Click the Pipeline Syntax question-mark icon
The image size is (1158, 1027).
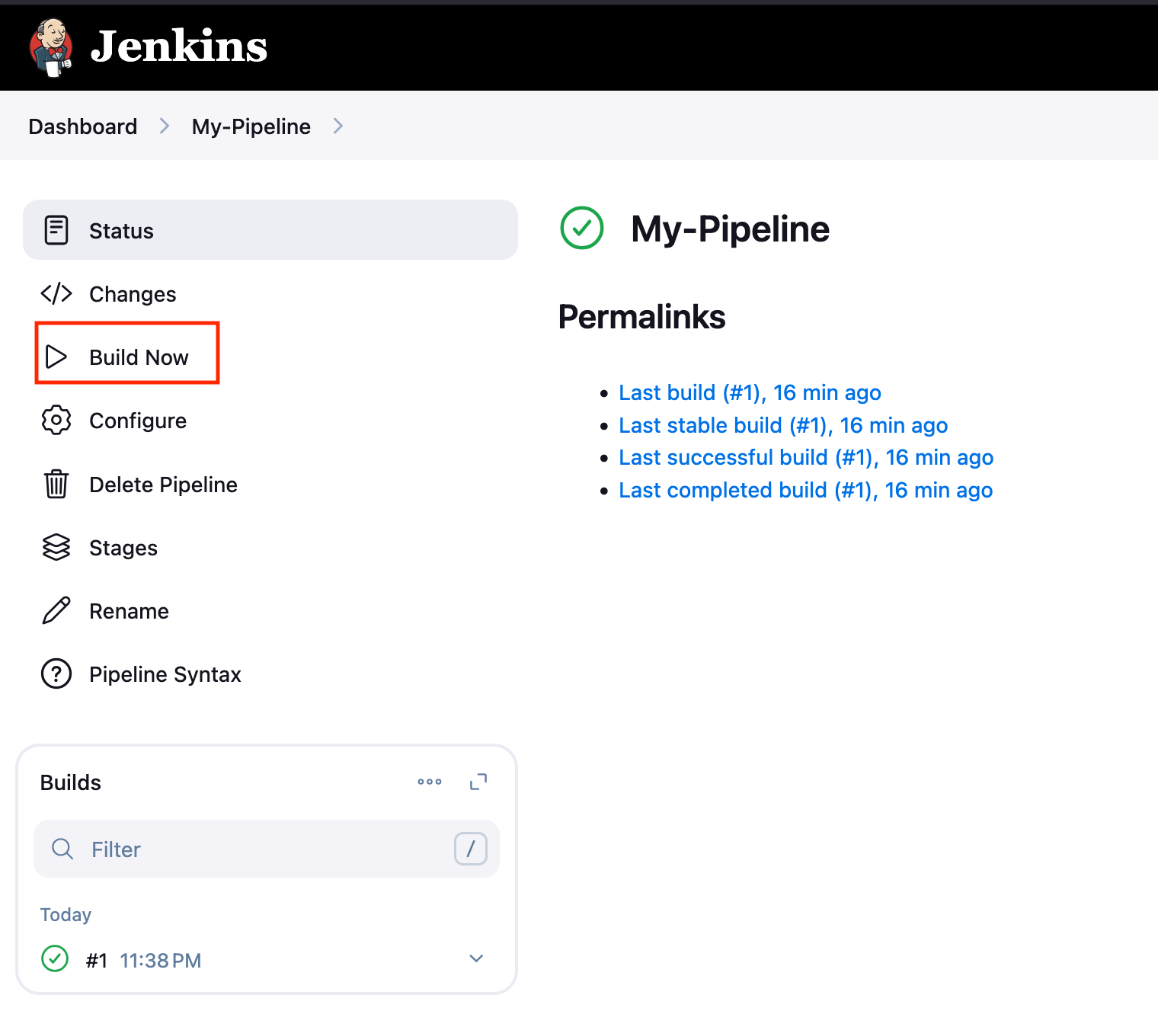[x=56, y=673]
